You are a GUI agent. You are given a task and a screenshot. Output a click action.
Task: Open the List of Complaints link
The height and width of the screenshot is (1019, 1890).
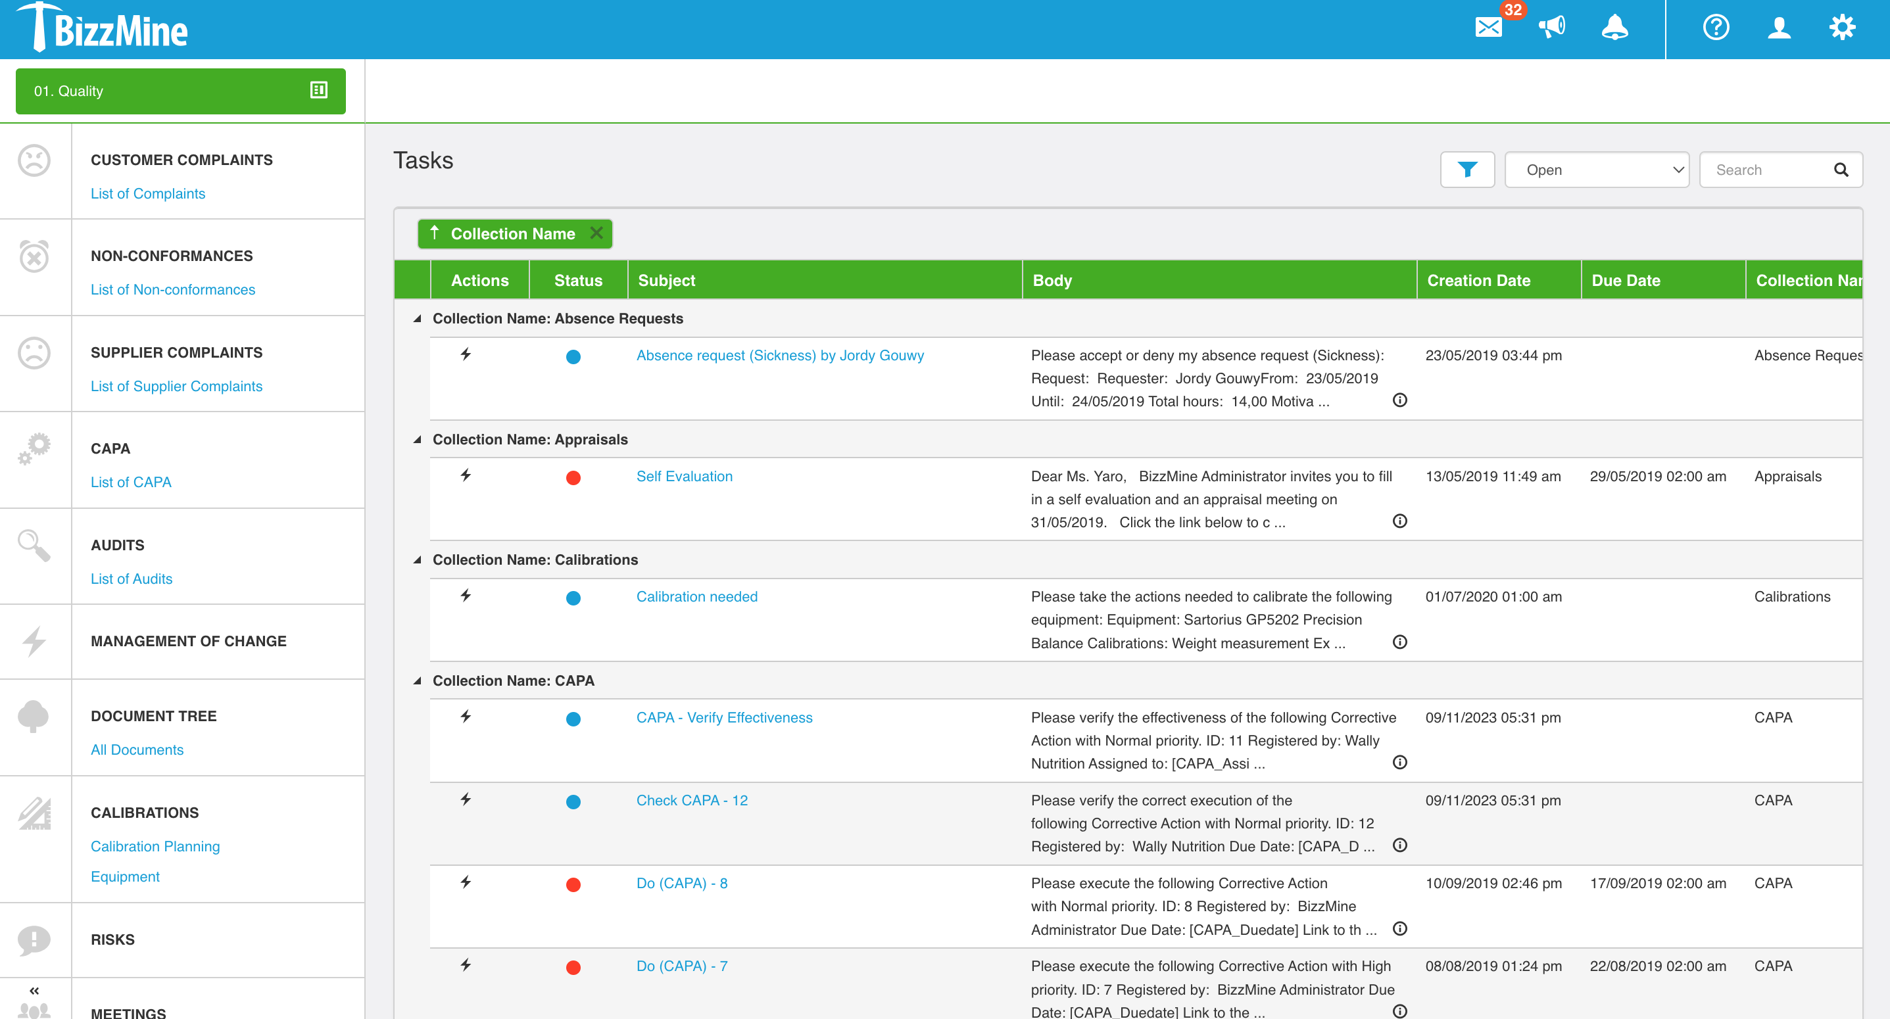147,193
